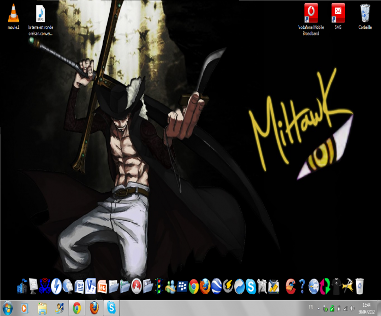The width and height of the screenshot is (381, 316).
Task: Open the volume speaker tray icon
Action: [352, 308]
